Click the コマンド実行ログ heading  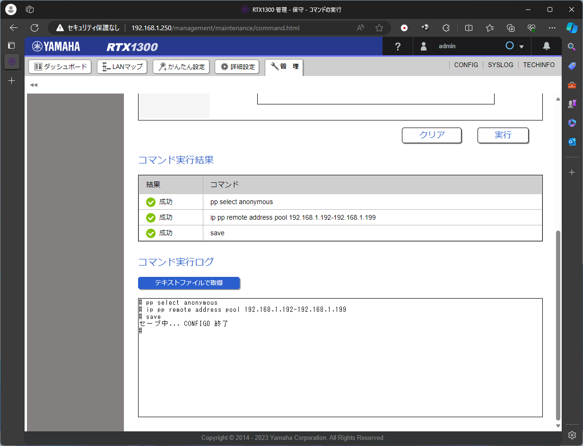(176, 262)
